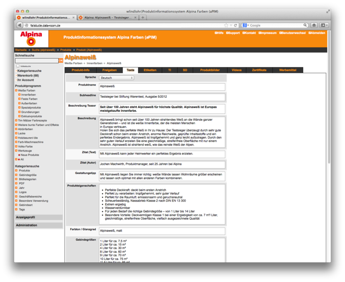Open a new browser tab with the plus
345x282 pixels.
[143, 17]
